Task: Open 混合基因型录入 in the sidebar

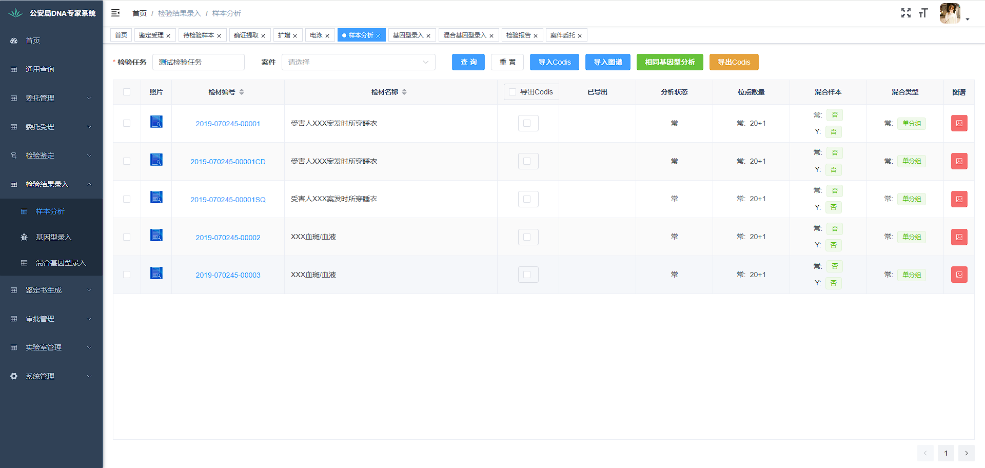Action: (61, 263)
